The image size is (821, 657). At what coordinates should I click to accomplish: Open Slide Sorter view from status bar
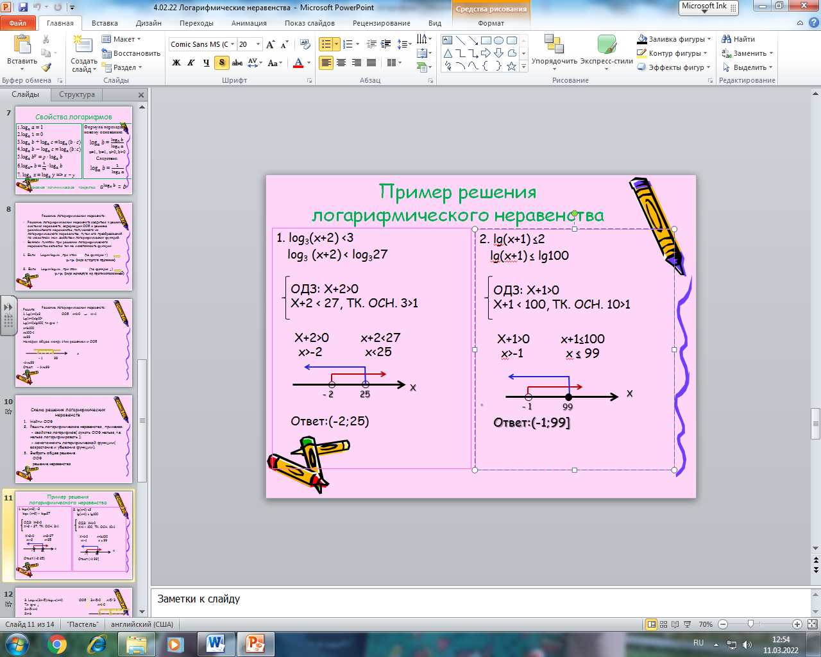click(663, 624)
